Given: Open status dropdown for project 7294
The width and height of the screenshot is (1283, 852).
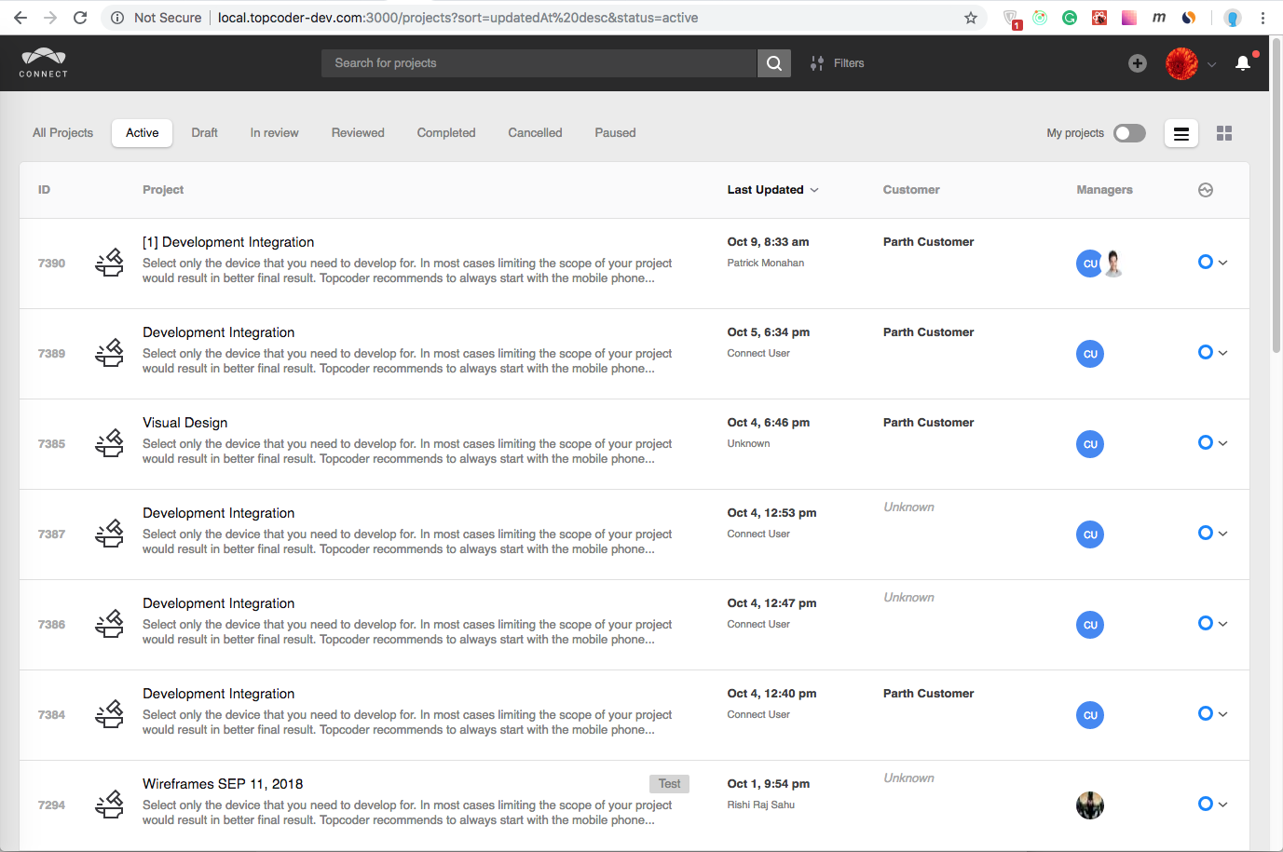Looking at the screenshot, I should pyautogui.click(x=1212, y=805).
